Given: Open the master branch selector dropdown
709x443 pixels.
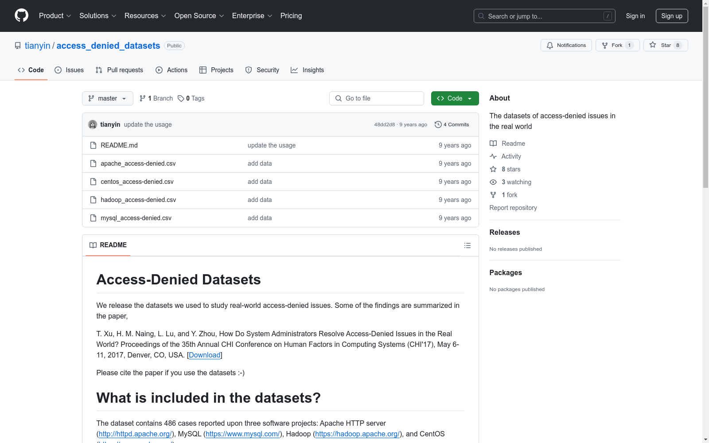Looking at the screenshot, I should click(x=108, y=98).
